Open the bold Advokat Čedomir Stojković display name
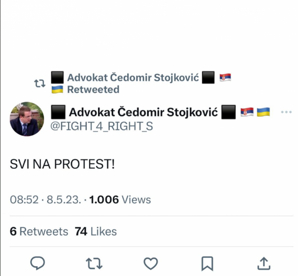 pyautogui.click(x=143, y=113)
